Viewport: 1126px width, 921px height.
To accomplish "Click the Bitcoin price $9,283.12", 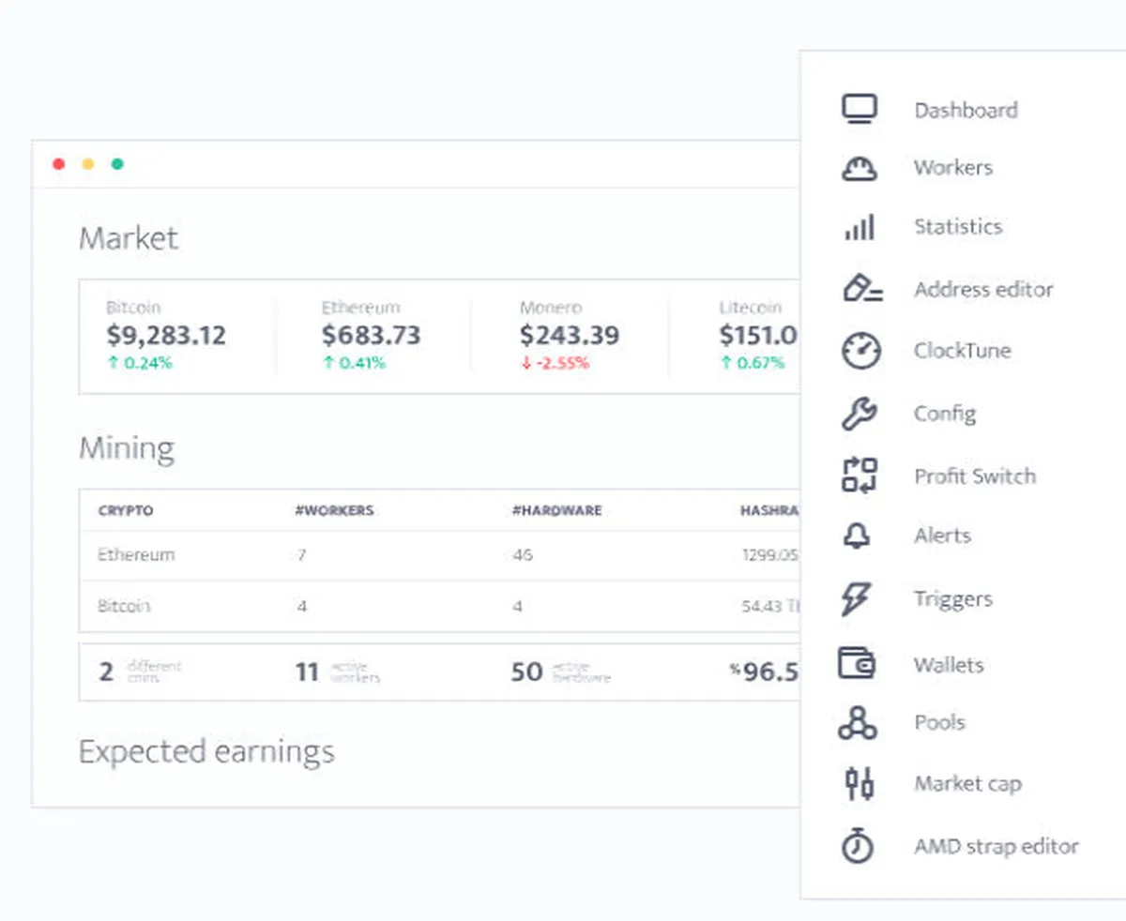I will [x=165, y=335].
